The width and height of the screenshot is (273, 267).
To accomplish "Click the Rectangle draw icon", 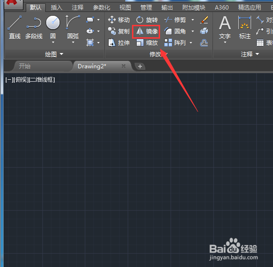I will (x=90, y=20).
